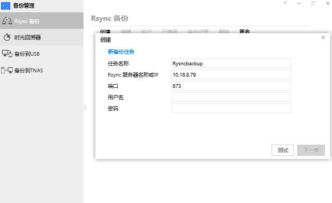This screenshot has width=332, height=203.
Task: Click the 用户名 label
Action: click(x=115, y=97)
